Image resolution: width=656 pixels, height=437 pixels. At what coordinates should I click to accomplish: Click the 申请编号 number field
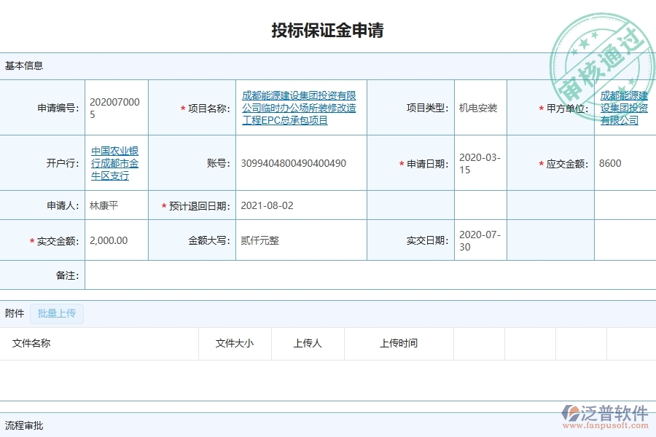pyautogui.click(x=115, y=107)
